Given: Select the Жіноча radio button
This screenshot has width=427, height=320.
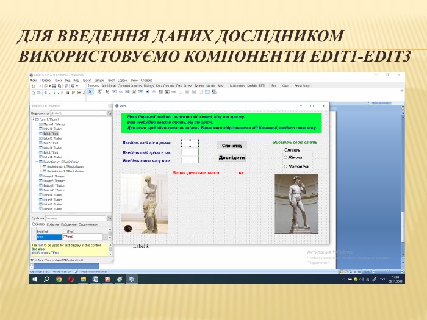Looking at the screenshot, I should point(285,157).
